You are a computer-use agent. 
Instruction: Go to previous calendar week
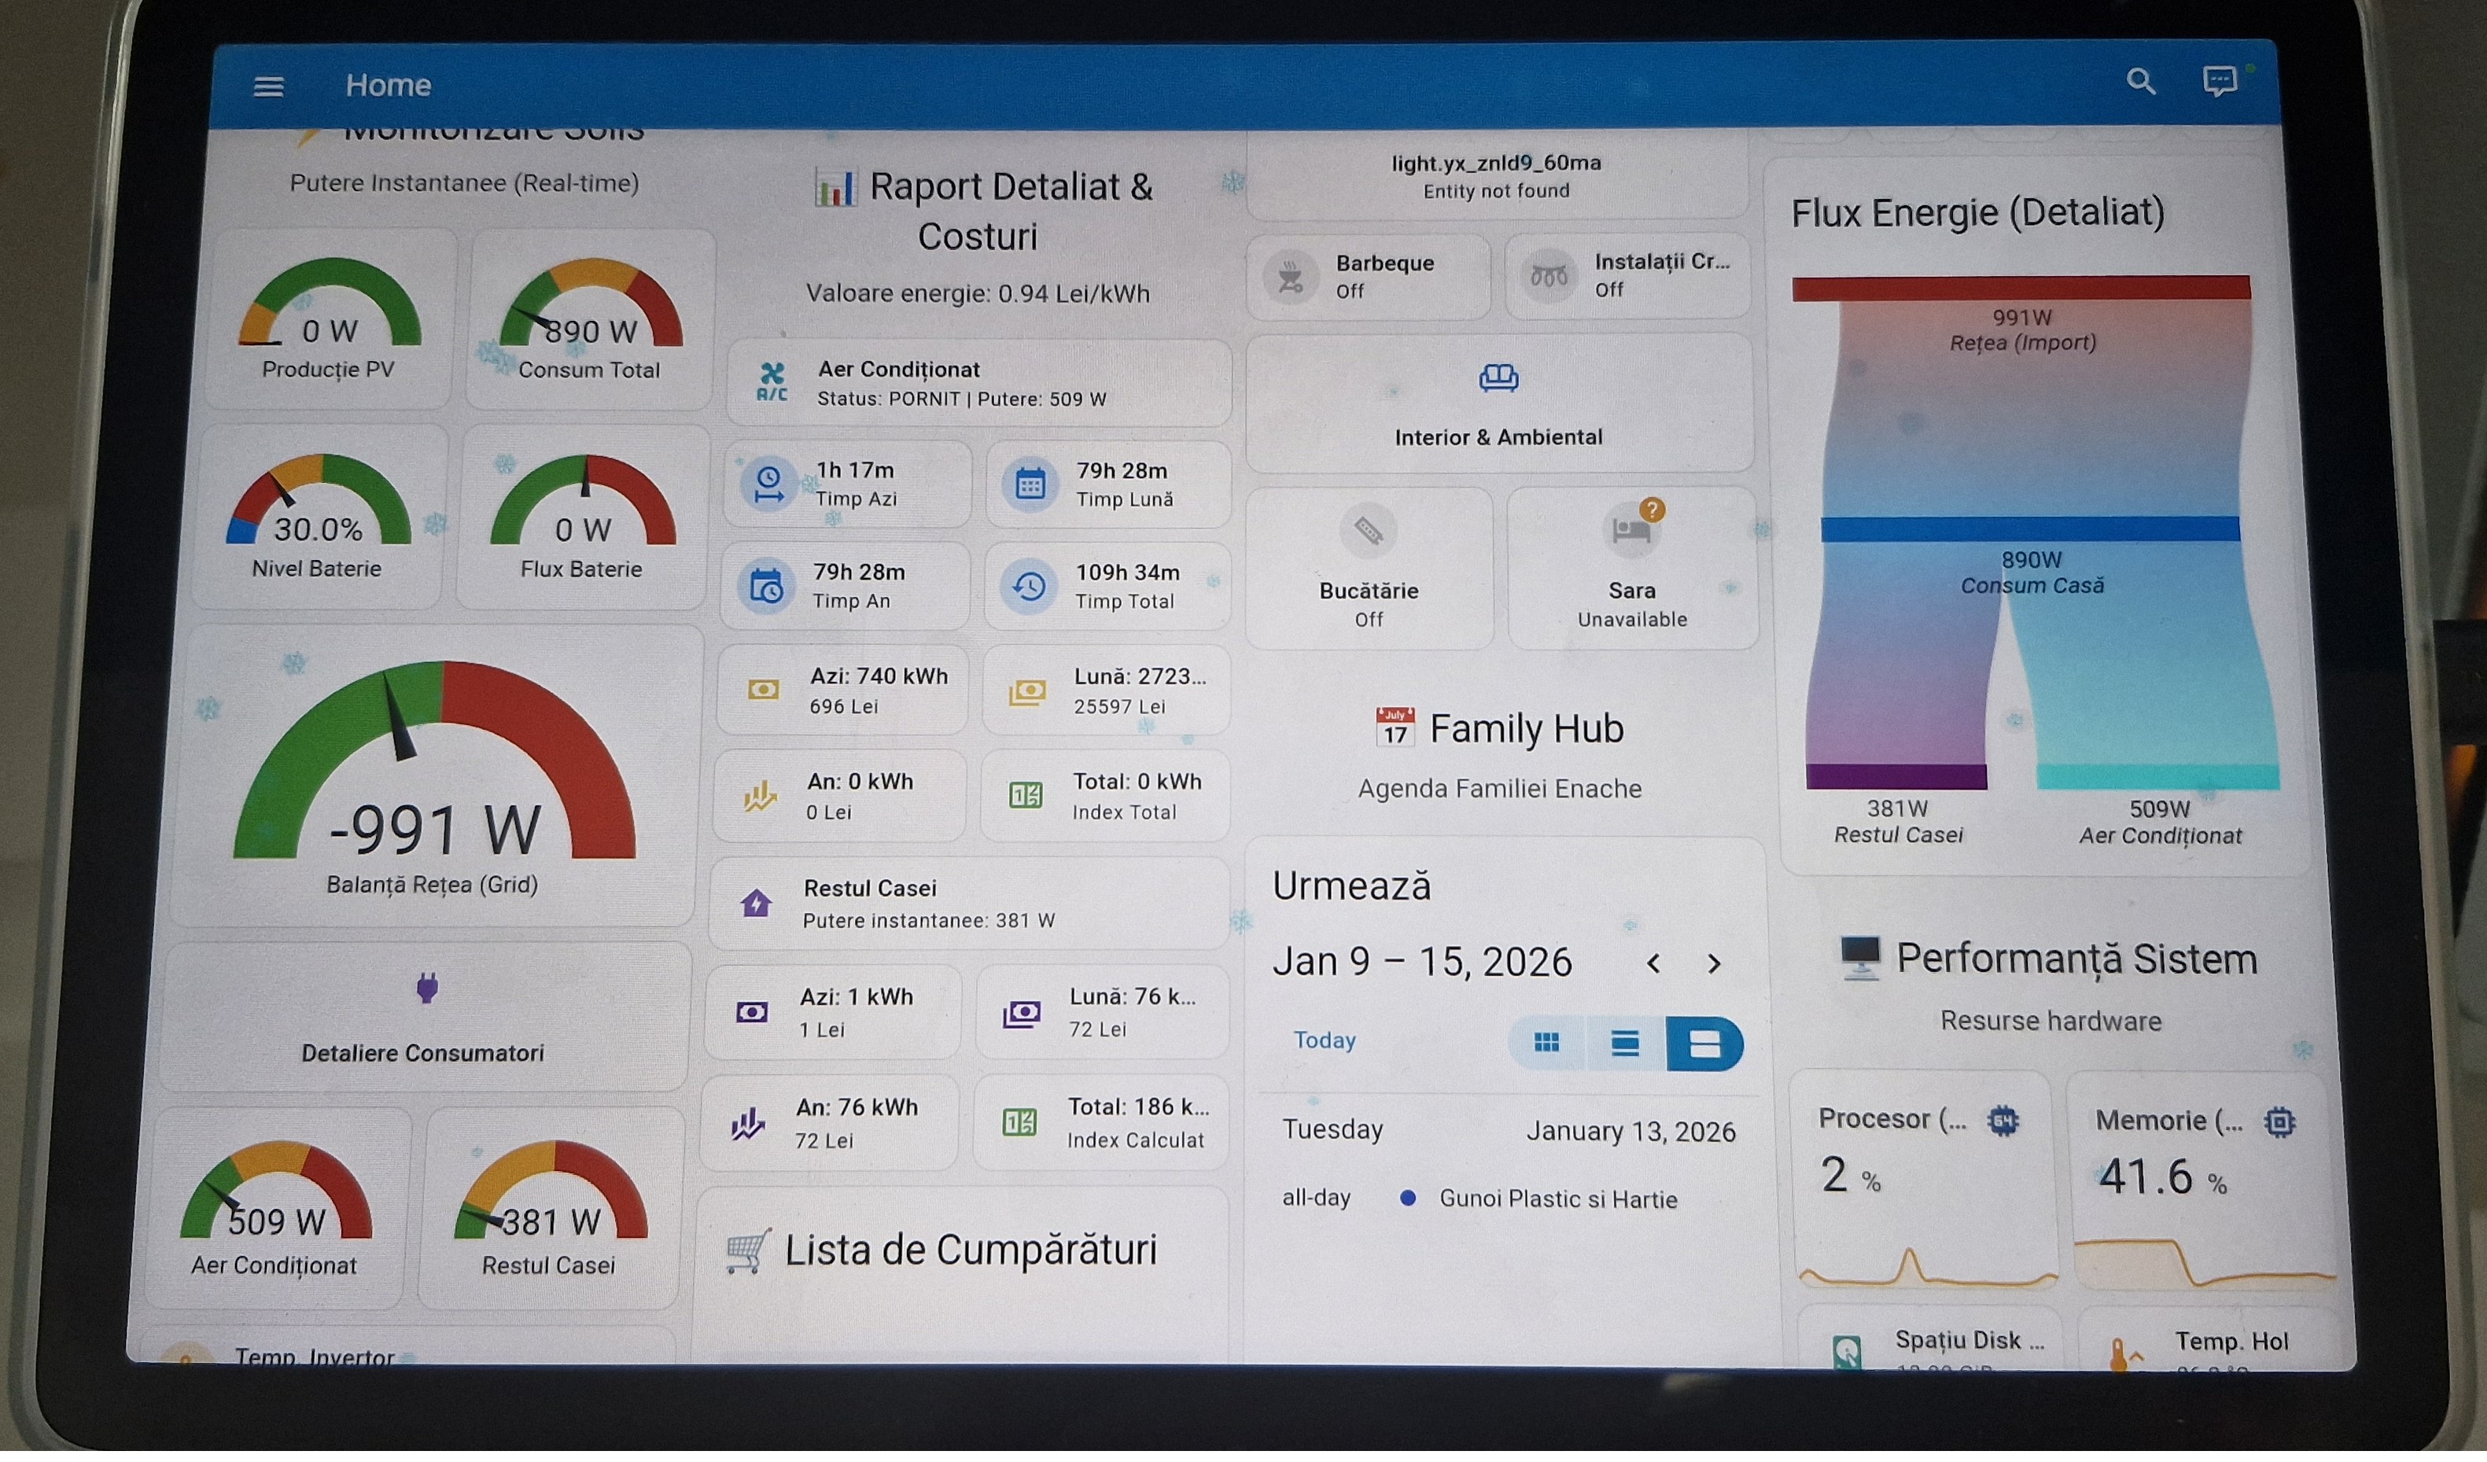coord(1654,965)
